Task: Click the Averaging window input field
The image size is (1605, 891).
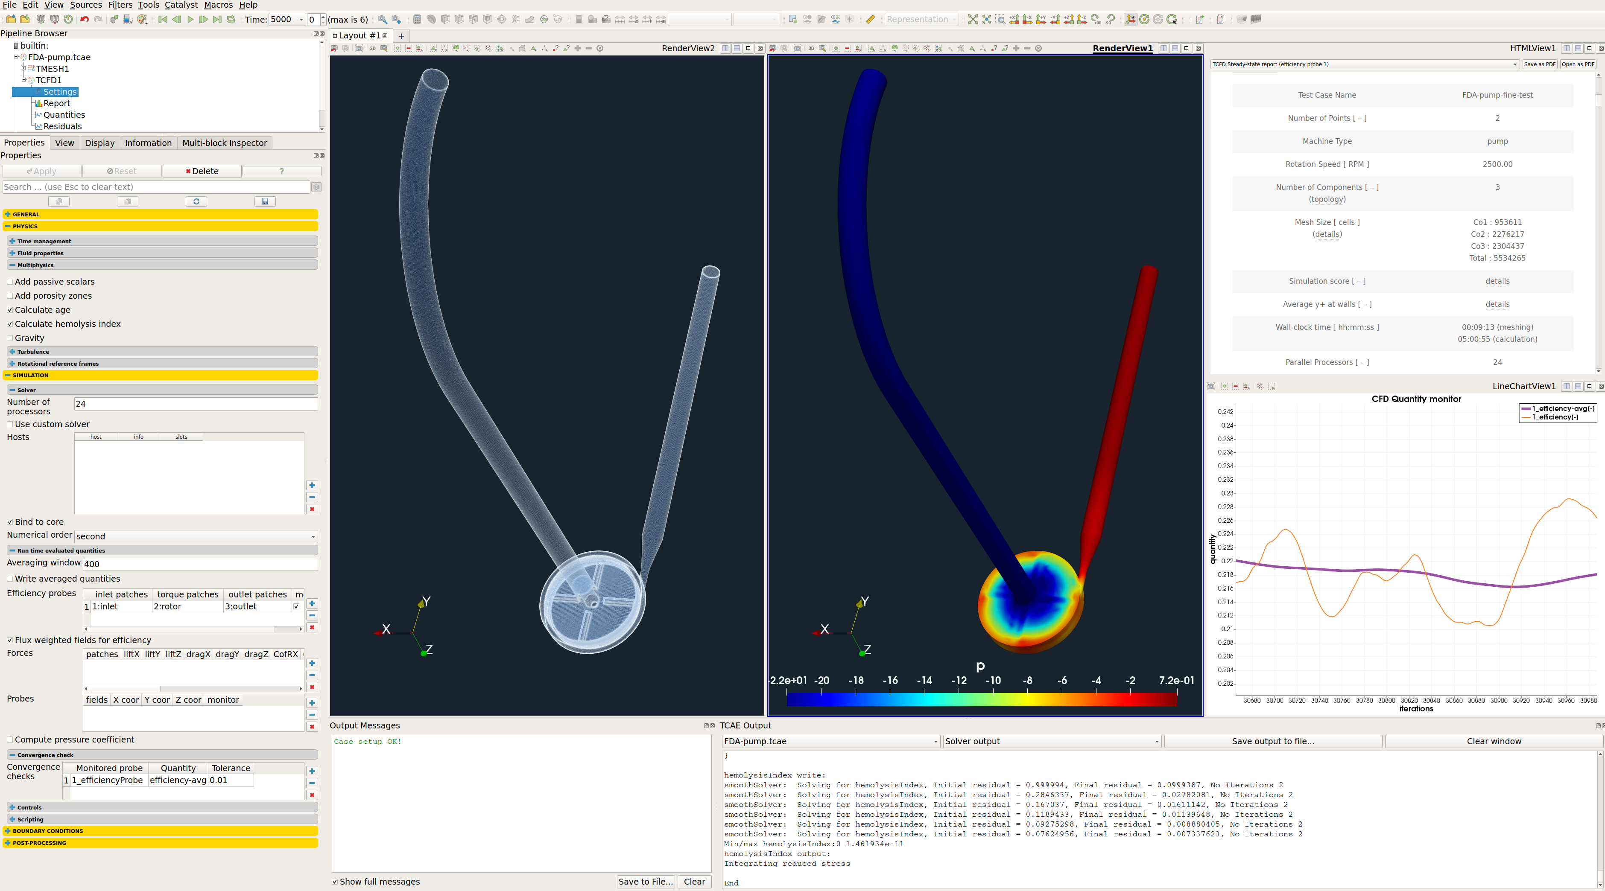Action: (199, 564)
